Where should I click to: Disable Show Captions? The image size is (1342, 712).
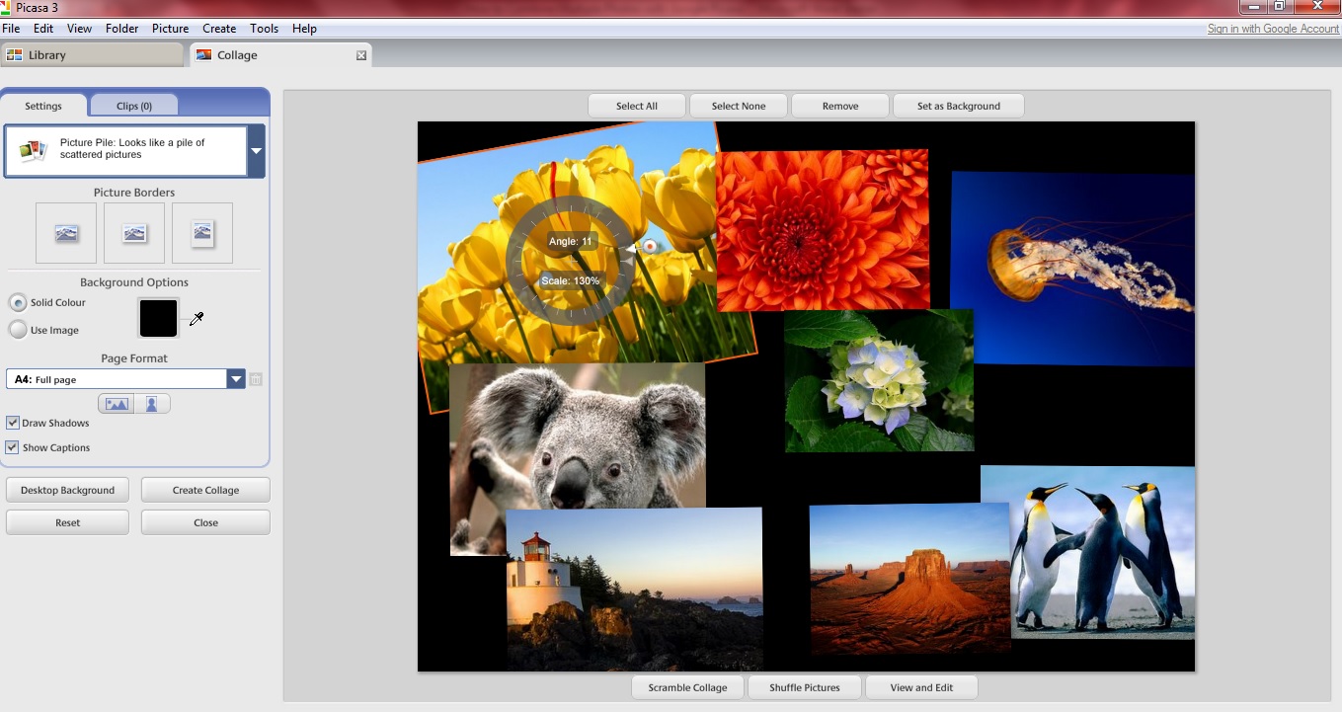click(x=12, y=447)
